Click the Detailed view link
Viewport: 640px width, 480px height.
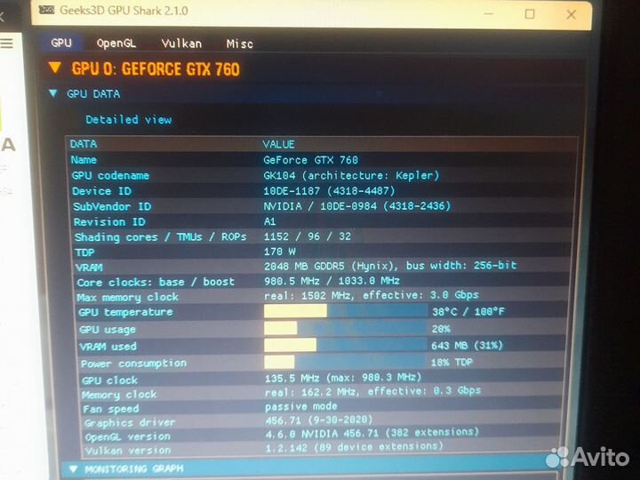point(129,120)
